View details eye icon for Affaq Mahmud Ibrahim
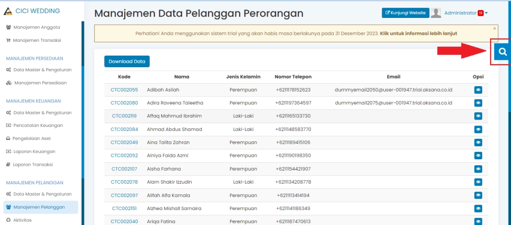 coord(478,116)
